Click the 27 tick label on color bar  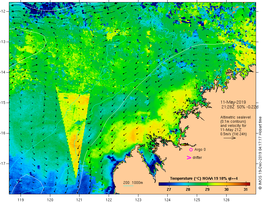click(x=169, y=190)
